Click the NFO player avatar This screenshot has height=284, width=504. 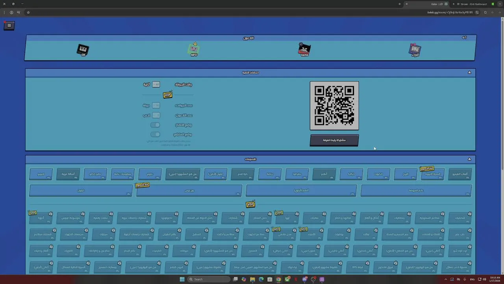(194, 49)
